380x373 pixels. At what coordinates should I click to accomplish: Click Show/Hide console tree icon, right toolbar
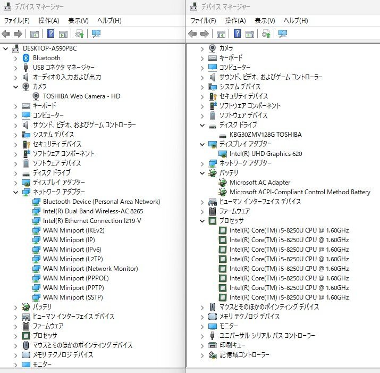pos(221,34)
